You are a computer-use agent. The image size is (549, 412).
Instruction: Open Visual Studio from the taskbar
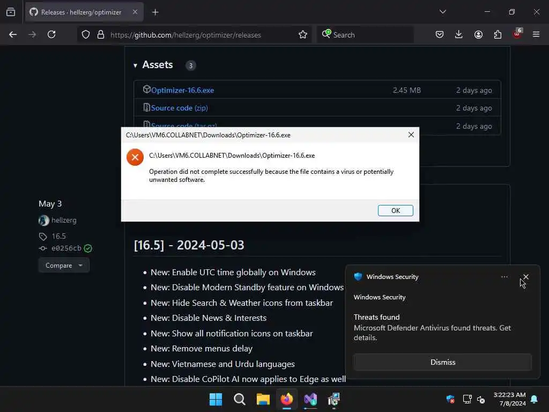(310, 399)
